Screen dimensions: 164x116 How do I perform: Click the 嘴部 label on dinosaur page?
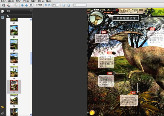click(x=104, y=32)
